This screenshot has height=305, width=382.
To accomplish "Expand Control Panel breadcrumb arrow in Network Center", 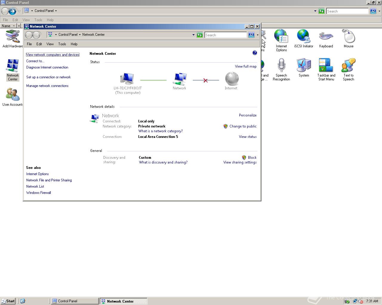I will point(80,35).
